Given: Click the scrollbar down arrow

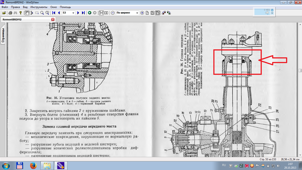Looking at the screenshot, I should [x=300, y=155].
